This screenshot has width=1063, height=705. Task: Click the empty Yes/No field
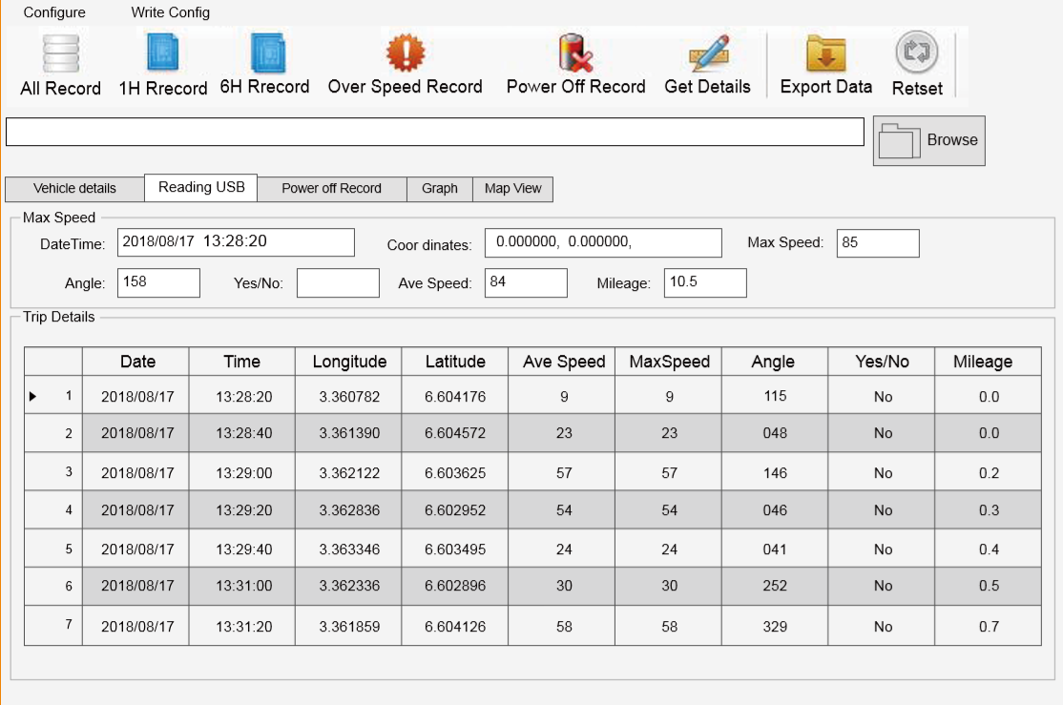coord(338,282)
